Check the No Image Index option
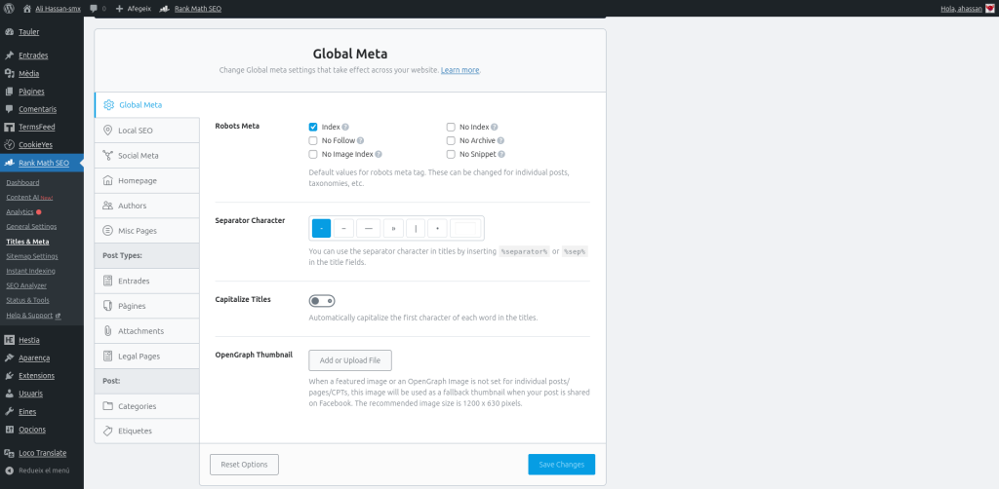The width and height of the screenshot is (999, 489). coord(313,154)
